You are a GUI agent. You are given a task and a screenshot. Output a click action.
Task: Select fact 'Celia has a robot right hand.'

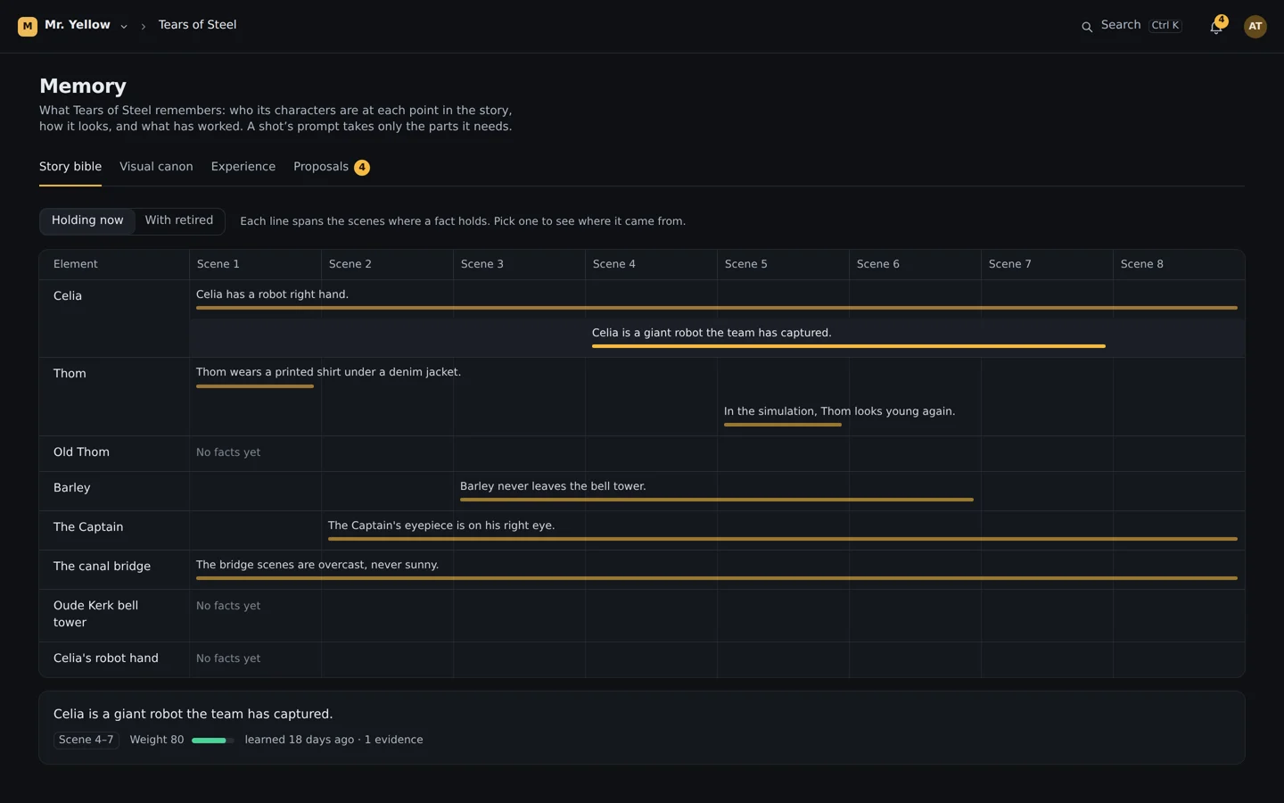point(716,300)
